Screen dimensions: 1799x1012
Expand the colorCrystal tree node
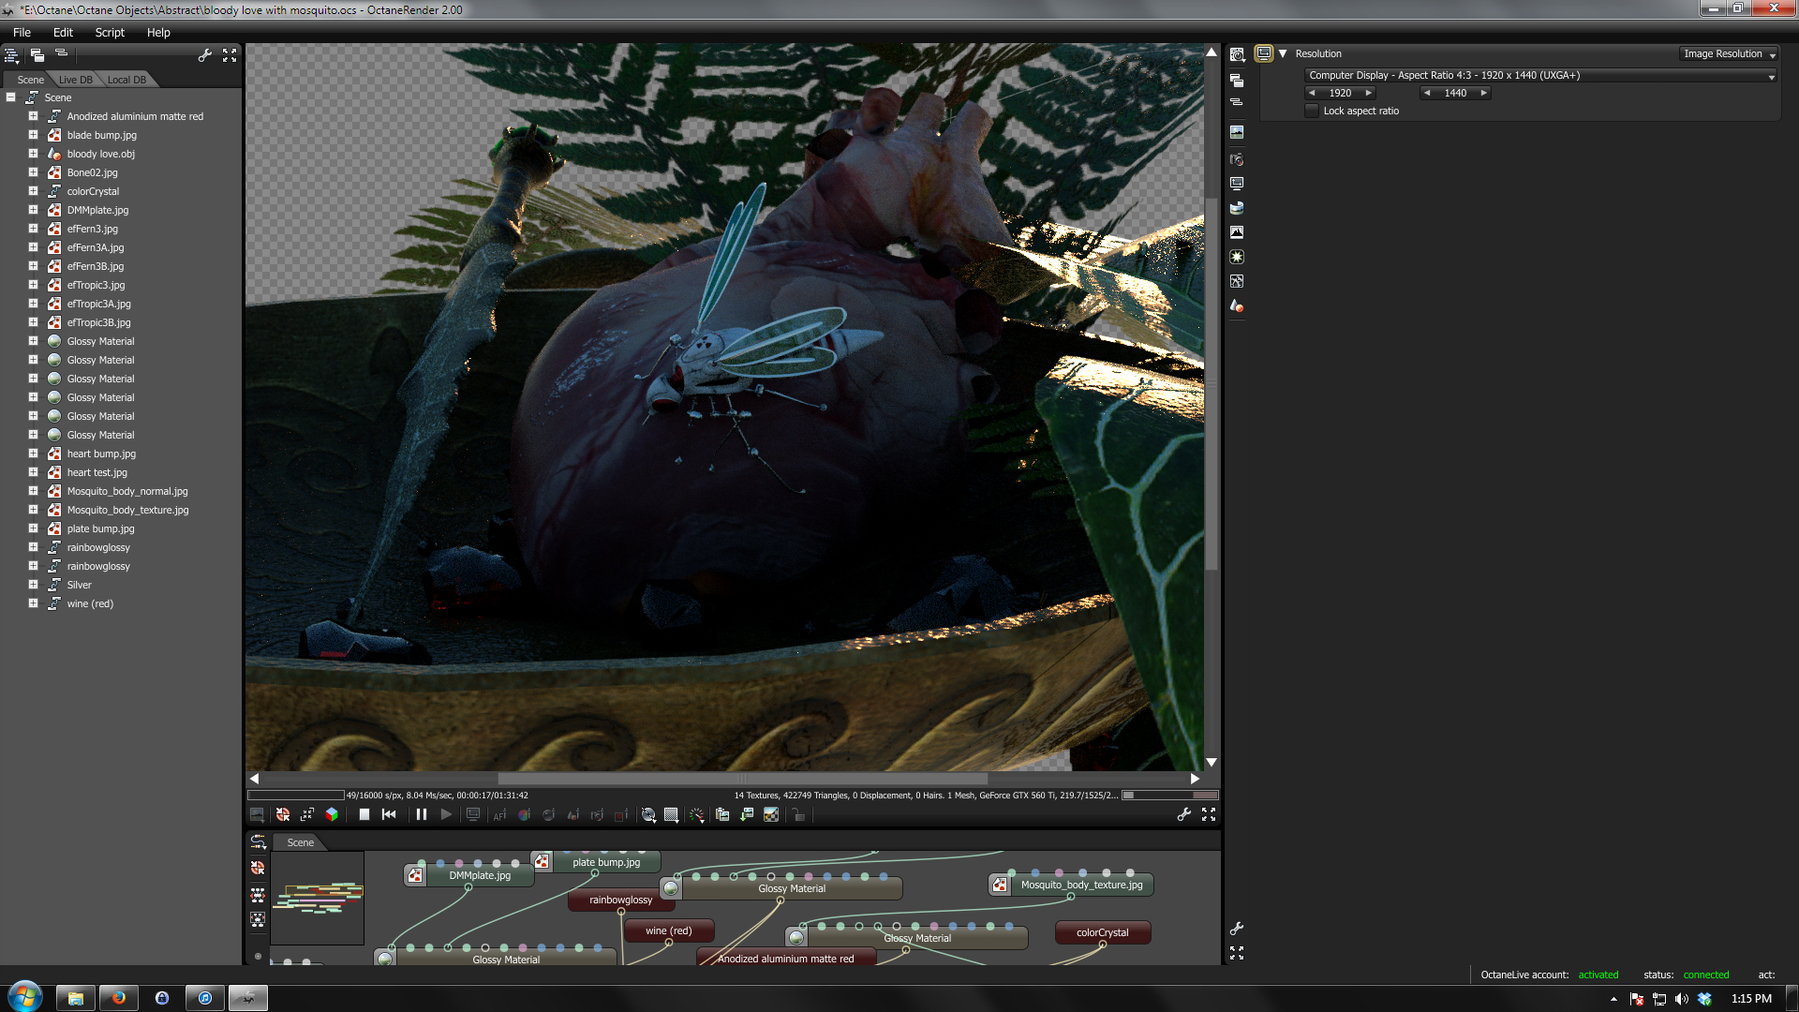click(33, 191)
